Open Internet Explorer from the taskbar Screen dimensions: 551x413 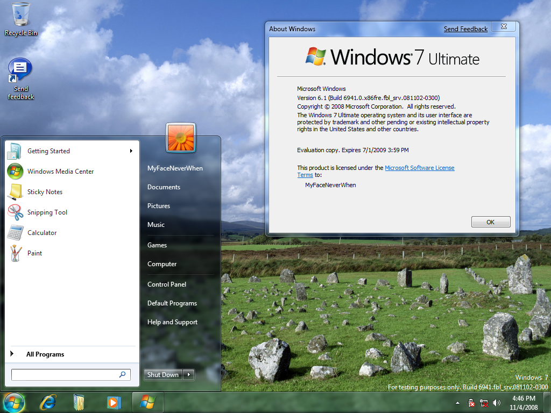(x=48, y=402)
